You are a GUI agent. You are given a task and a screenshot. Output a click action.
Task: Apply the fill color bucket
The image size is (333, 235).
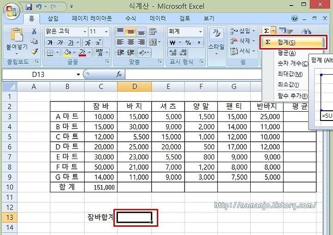point(68,52)
